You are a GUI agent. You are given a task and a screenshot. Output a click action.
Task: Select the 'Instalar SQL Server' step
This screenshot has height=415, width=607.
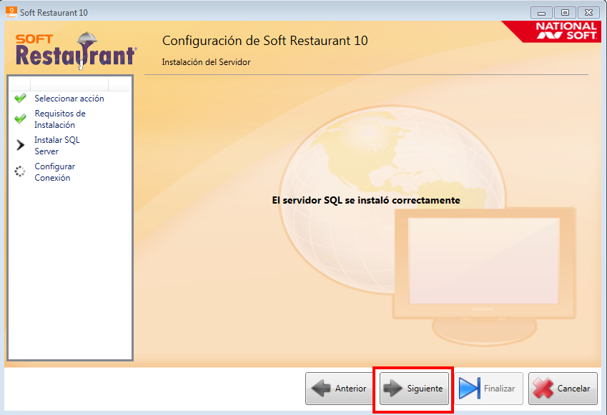coord(57,146)
